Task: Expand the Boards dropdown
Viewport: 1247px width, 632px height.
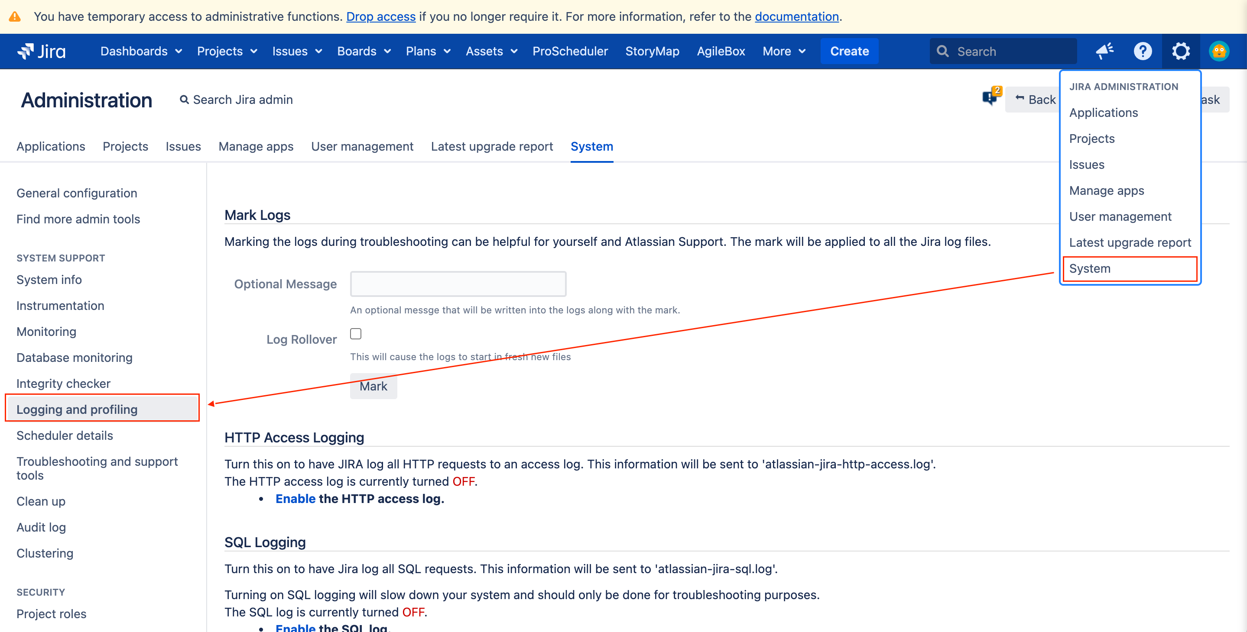Action: [x=364, y=51]
